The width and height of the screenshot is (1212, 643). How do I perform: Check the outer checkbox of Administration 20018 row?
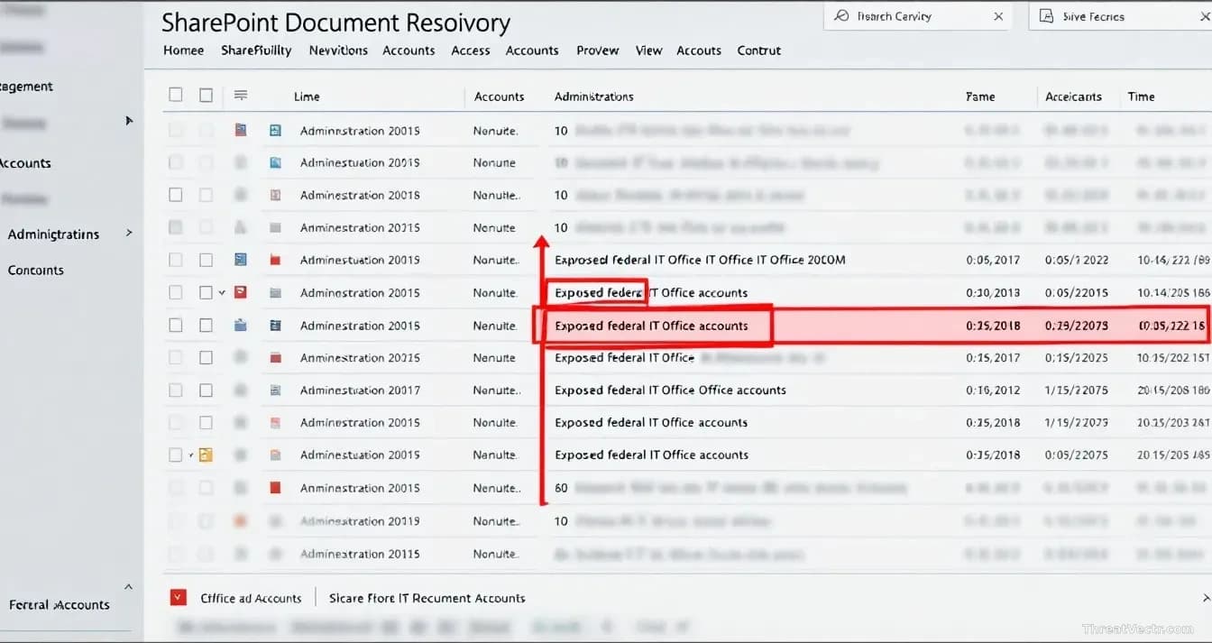176,195
